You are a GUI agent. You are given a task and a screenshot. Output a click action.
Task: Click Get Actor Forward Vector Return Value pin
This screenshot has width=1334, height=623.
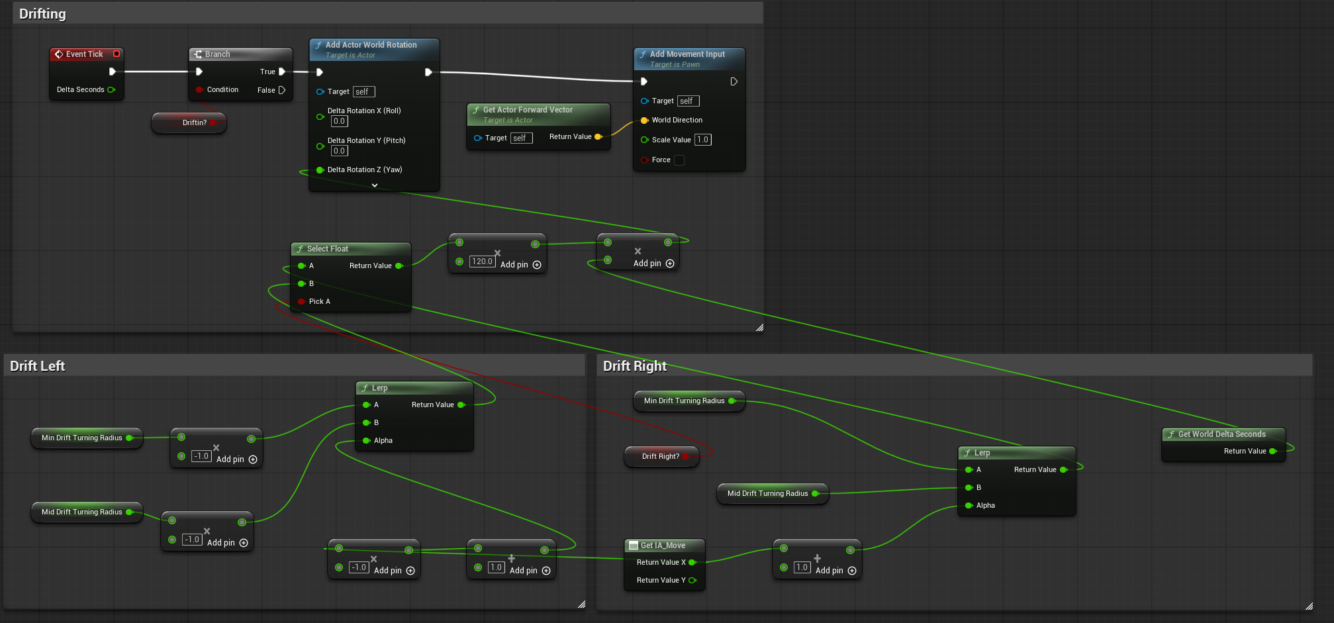[x=598, y=137]
